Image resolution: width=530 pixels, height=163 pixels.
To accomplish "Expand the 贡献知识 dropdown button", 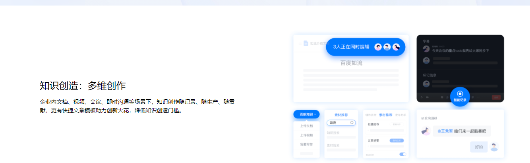I will click(x=307, y=114).
